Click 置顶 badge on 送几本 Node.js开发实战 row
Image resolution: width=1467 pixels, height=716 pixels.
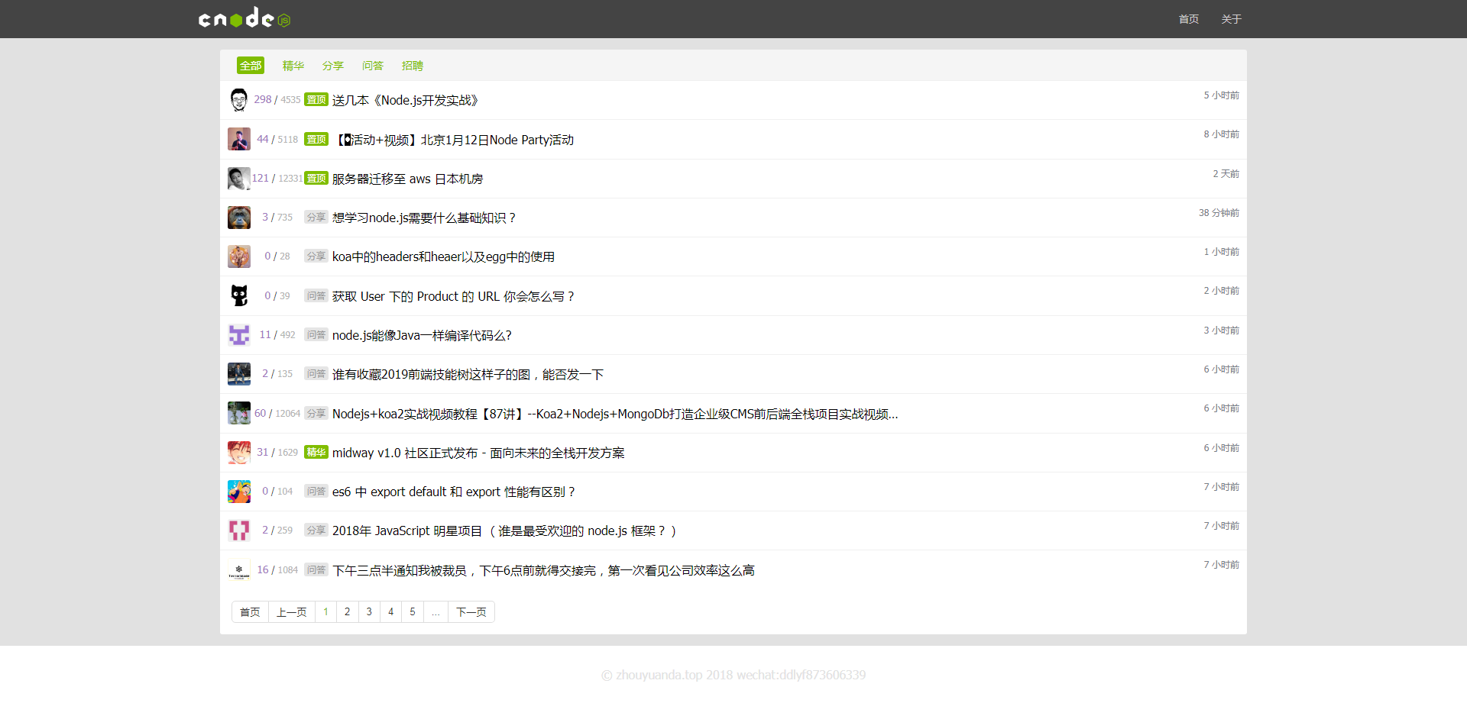(316, 100)
